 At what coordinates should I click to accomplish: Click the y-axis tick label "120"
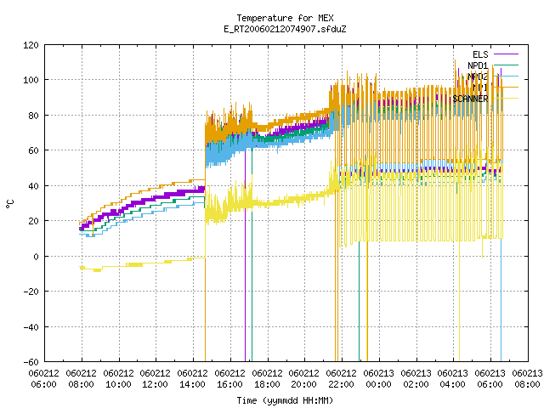31,45
